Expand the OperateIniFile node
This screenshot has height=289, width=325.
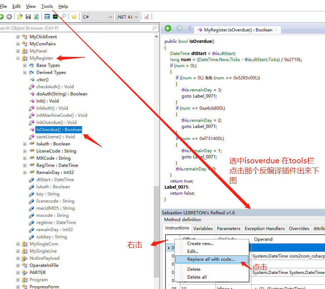click(18, 265)
